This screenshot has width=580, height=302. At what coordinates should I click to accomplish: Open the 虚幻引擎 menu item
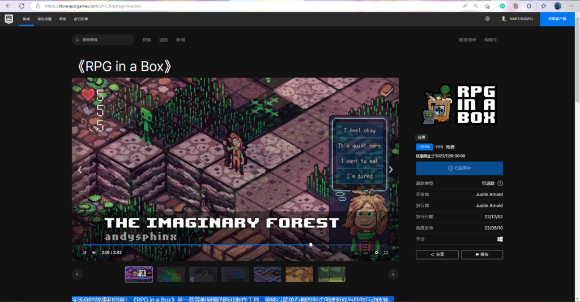click(81, 19)
